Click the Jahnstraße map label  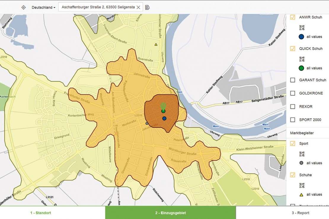142,75
